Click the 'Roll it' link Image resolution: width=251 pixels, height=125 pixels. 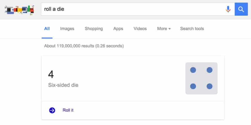click(68, 110)
